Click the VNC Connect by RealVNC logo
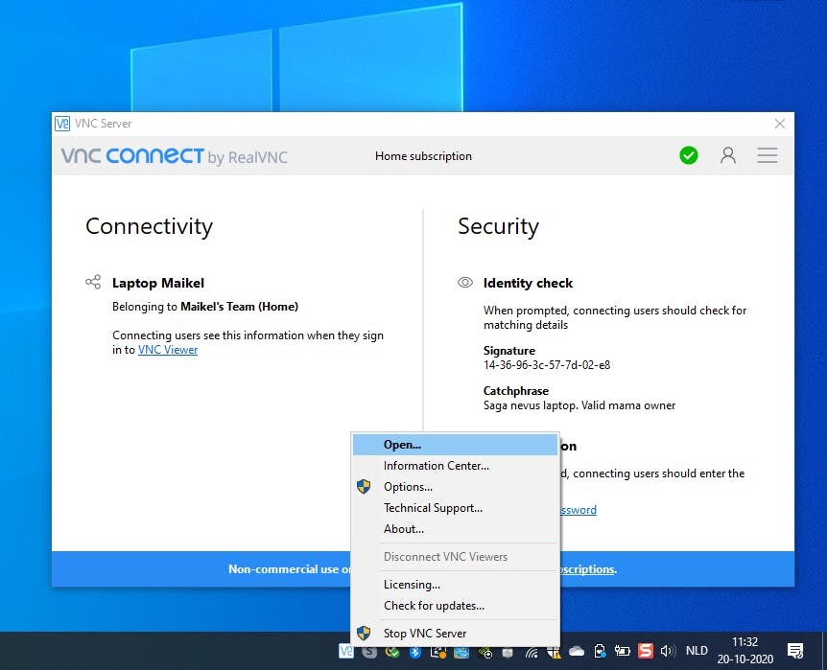The width and height of the screenshot is (827, 670). click(174, 156)
